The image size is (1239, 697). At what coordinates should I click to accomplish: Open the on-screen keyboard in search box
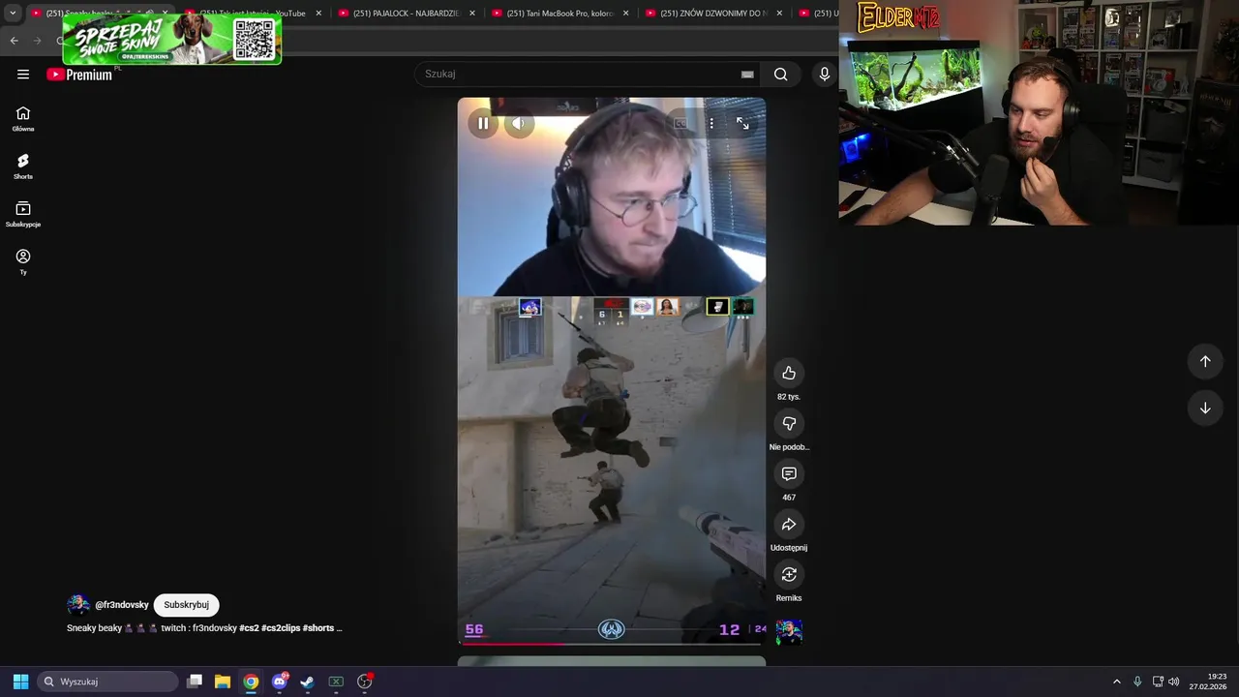[747, 75]
